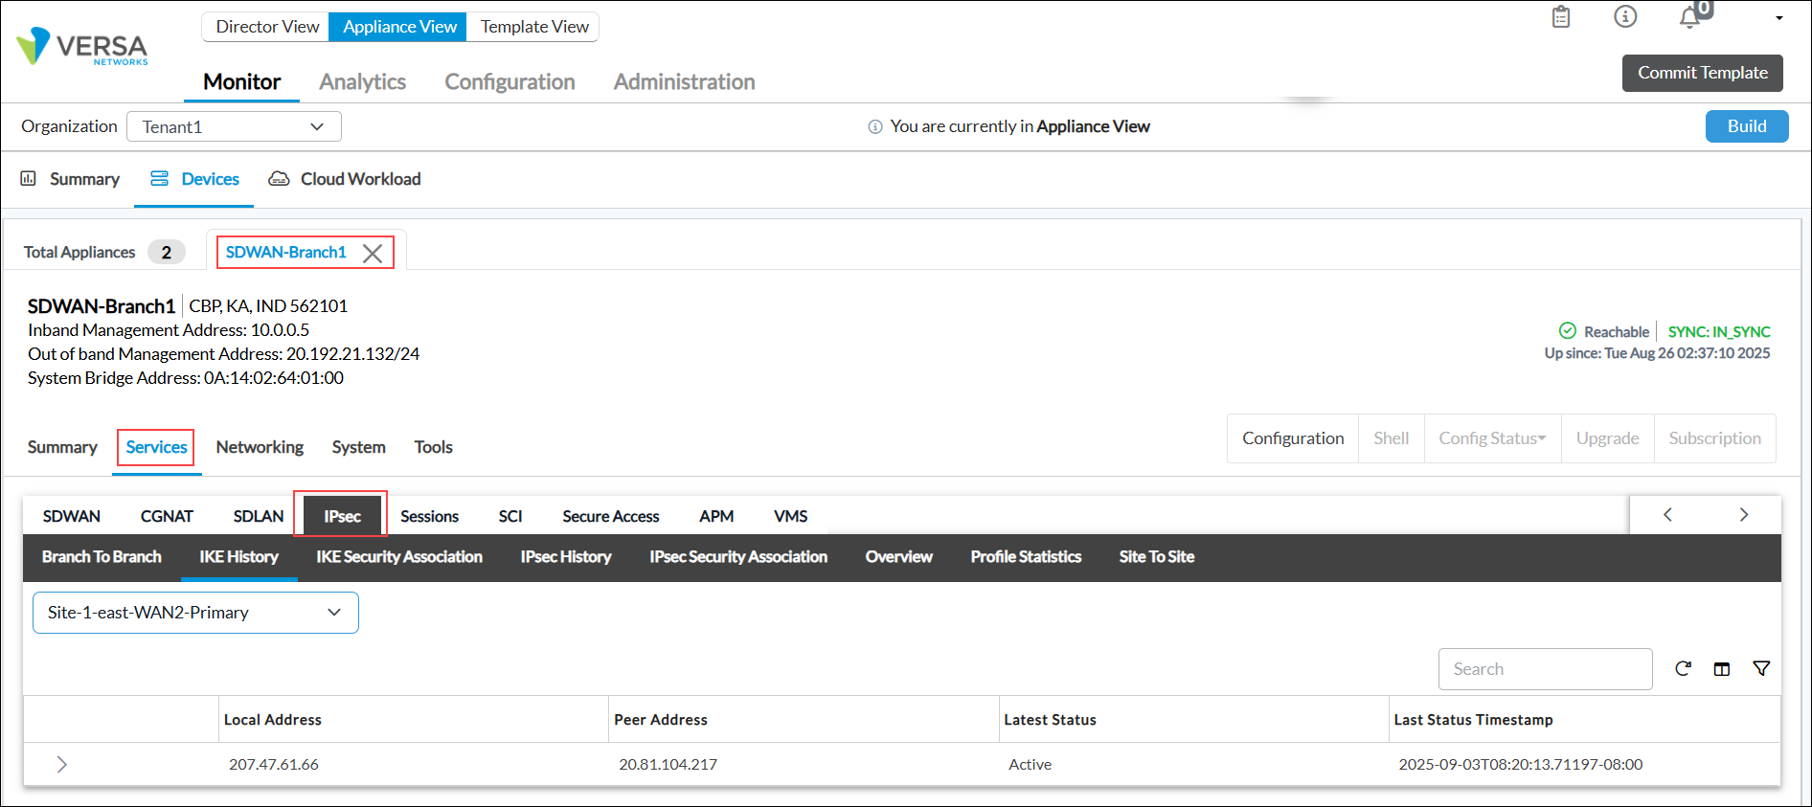
Task: Open the Summary monitor tab with chart icon
Action: 70,179
